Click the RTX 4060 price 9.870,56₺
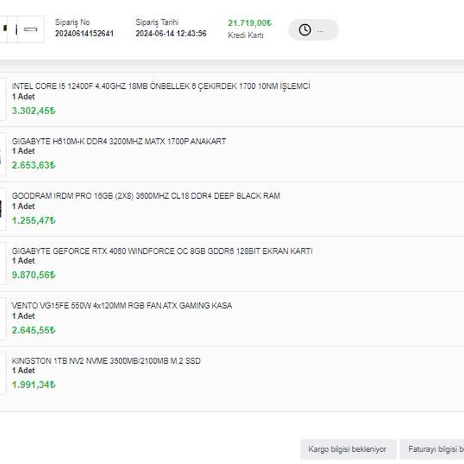This screenshot has height=464, width=464. 34,275
